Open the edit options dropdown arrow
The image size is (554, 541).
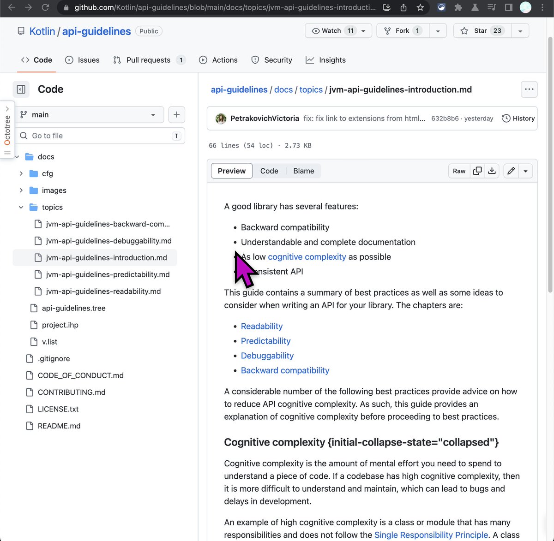point(526,171)
